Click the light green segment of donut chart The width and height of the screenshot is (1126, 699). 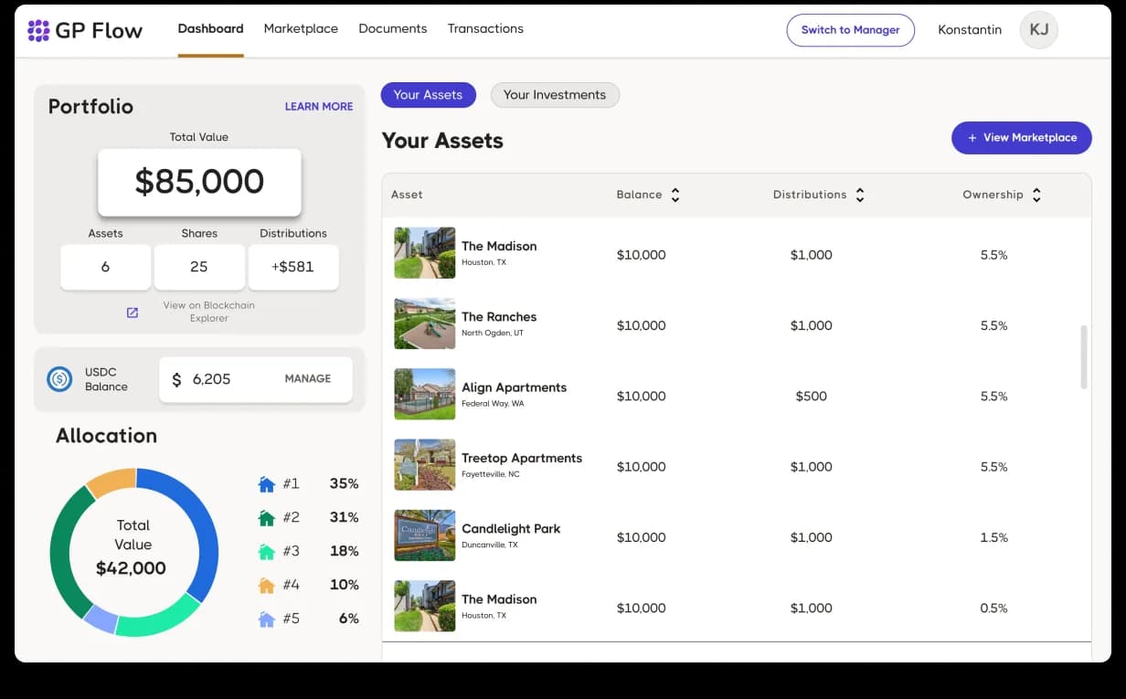pyautogui.click(x=160, y=621)
